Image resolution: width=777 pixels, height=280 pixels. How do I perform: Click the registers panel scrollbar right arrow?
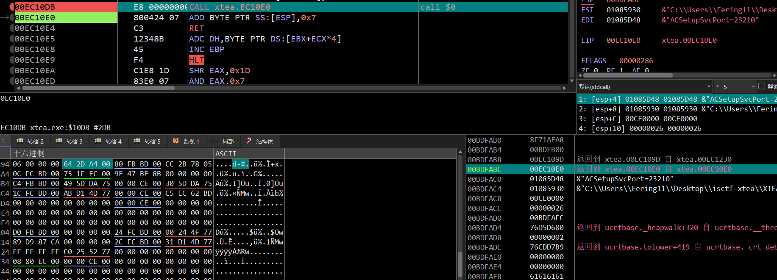pyautogui.click(x=774, y=75)
